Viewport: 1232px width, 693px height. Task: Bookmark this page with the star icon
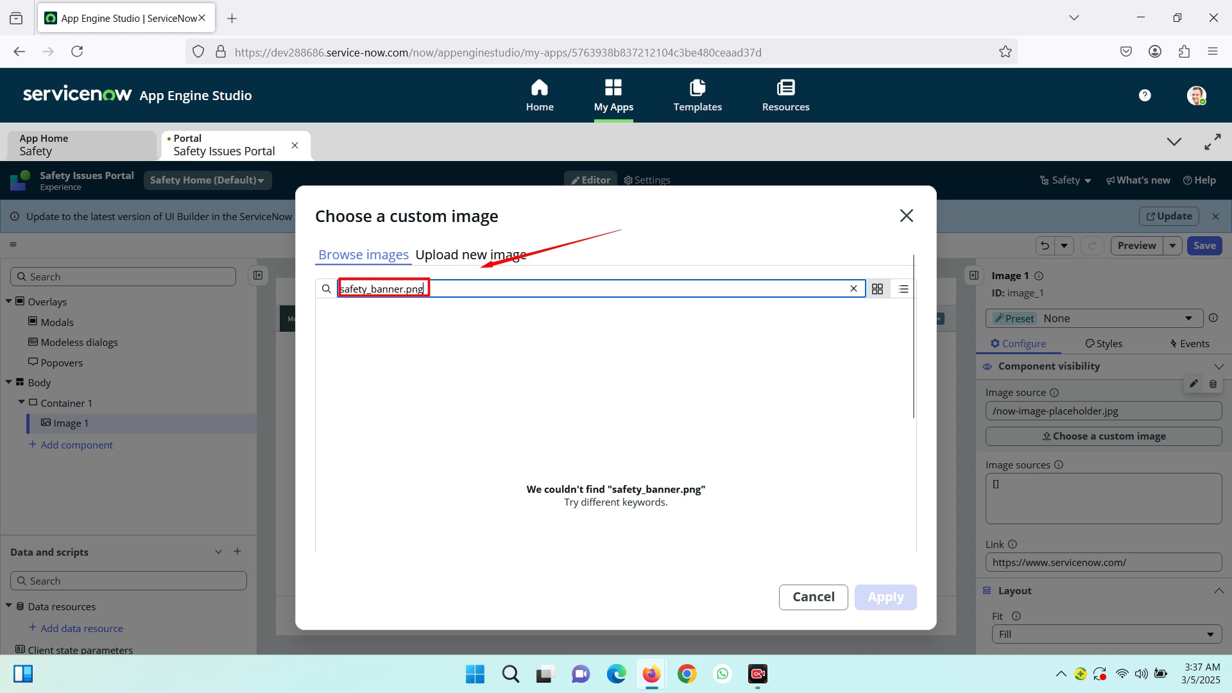(x=1005, y=52)
